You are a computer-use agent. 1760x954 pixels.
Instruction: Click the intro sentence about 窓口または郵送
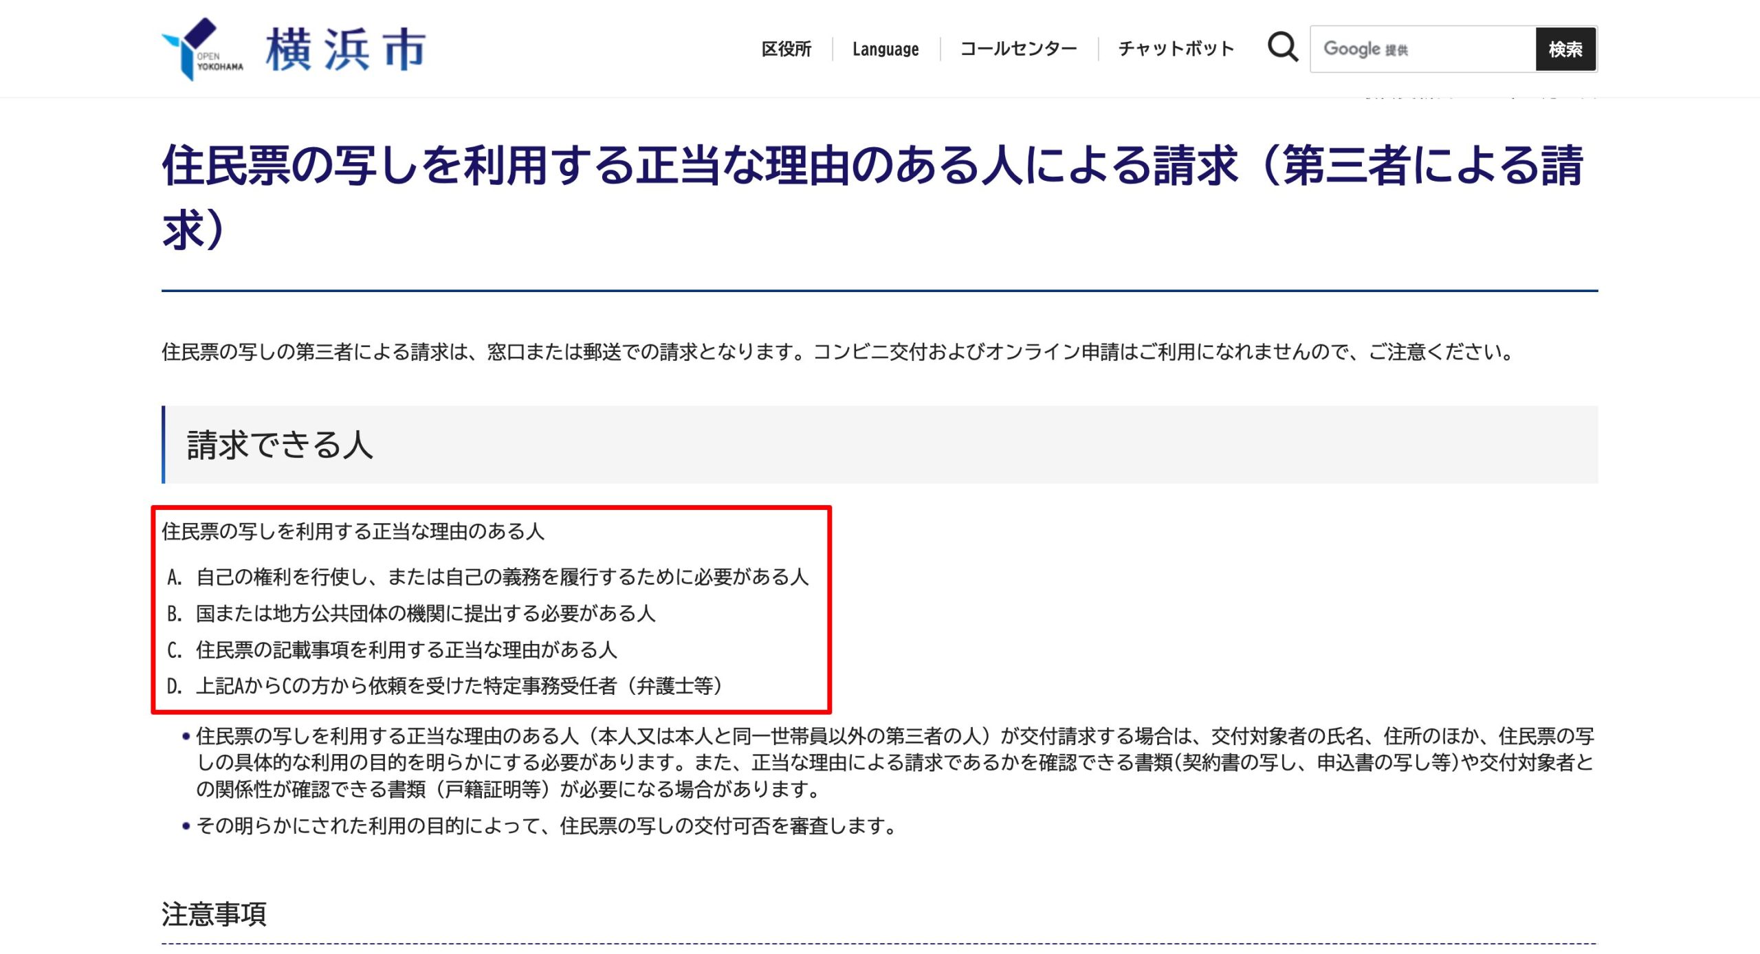tap(839, 352)
